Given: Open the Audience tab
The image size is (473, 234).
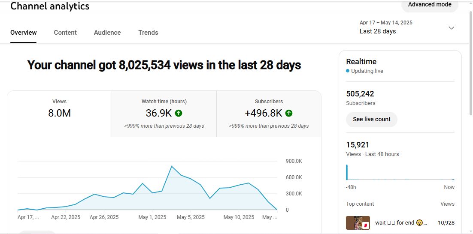Looking at the screenshot, I should click(107, 33).
